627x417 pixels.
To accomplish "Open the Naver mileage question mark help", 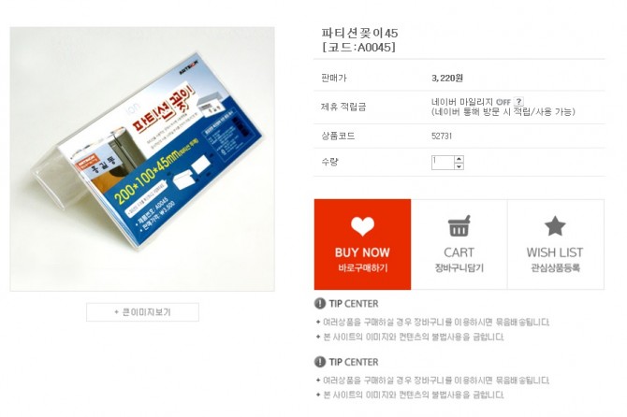I will tap(518, 102).
